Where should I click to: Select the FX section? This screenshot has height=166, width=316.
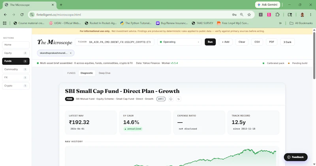pos(16,77)
